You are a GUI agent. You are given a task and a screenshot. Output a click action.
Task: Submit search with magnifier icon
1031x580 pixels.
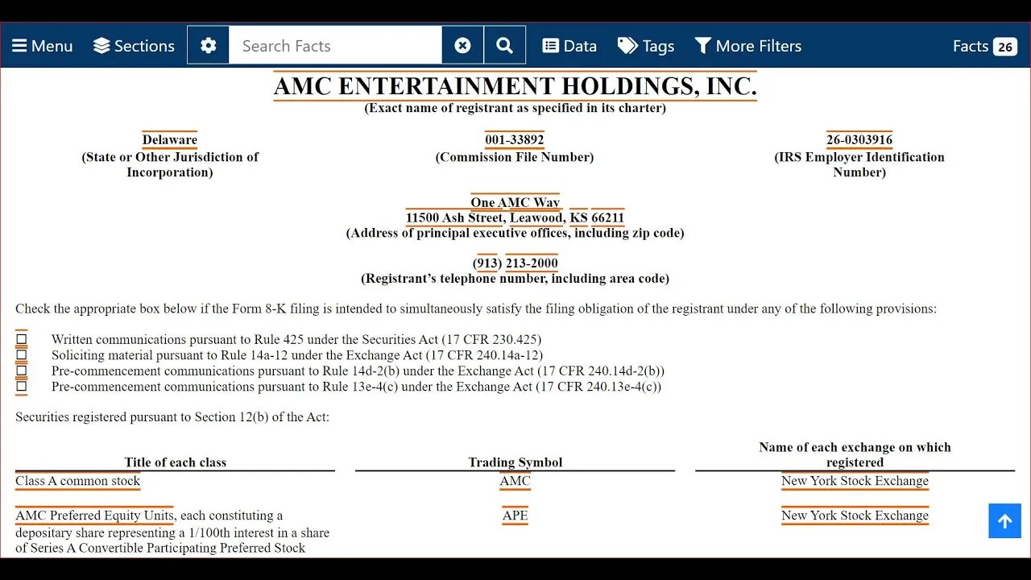[505, 45]
